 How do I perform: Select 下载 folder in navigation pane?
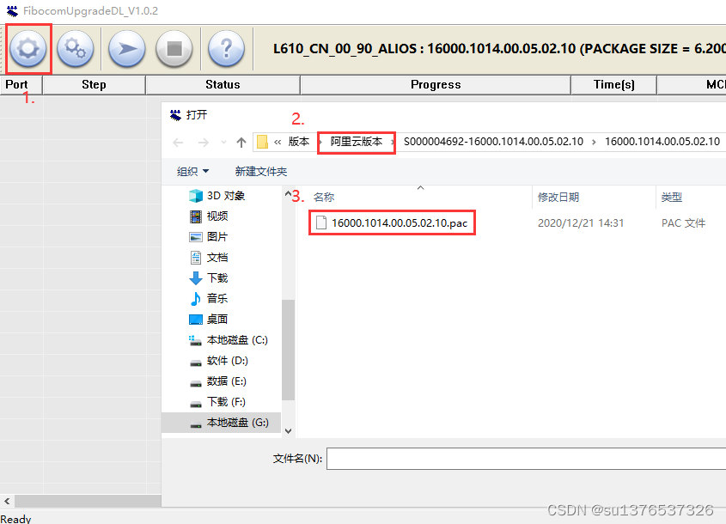click(x=209, y=278)
